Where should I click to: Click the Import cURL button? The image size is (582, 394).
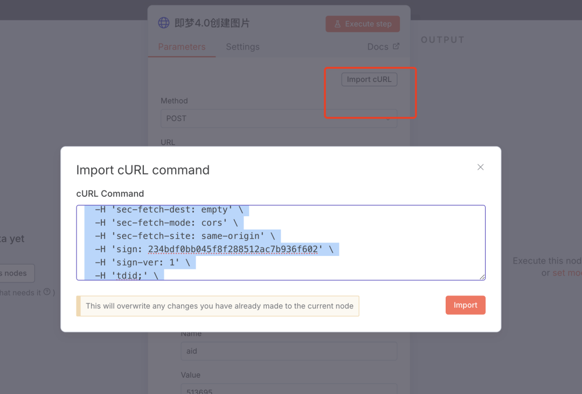click(369, 79)
